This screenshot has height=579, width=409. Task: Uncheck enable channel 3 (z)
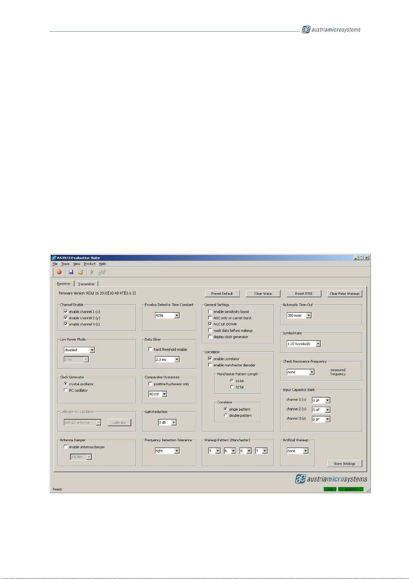tap(66, 324)
